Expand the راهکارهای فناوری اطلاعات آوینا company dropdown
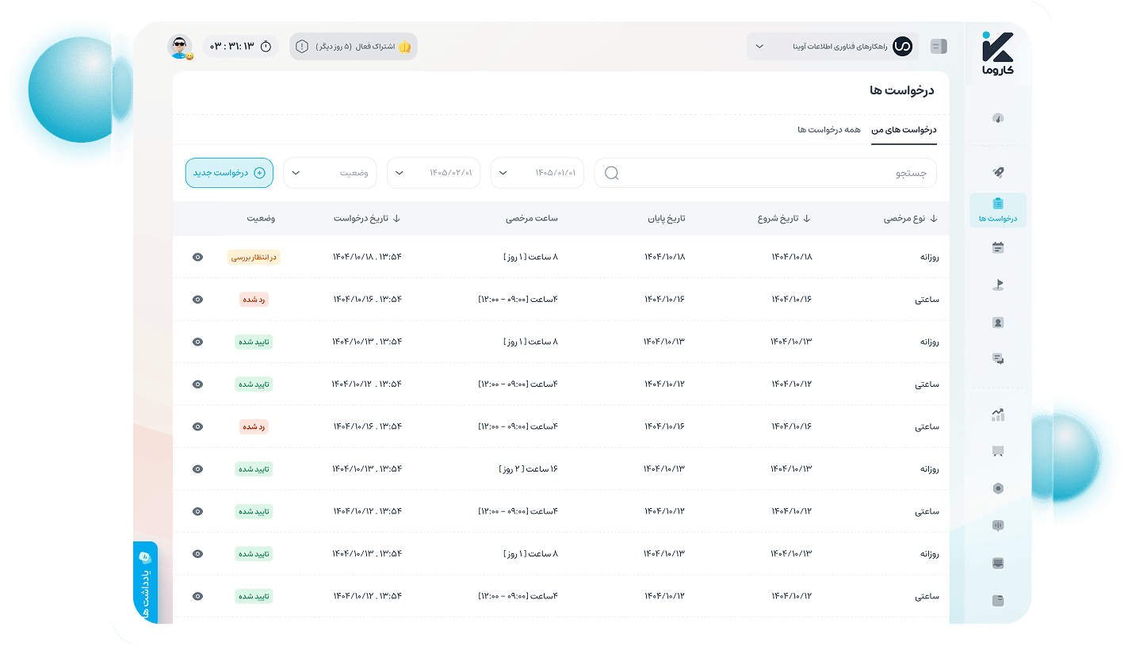The image size is (1128, 646). tap(833, 47)
